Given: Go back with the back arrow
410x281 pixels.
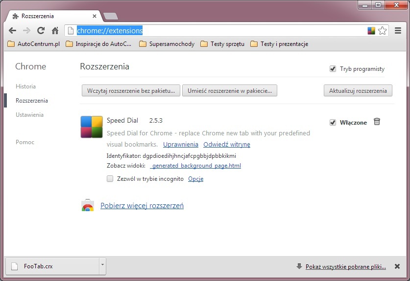Looking at the screenshot, I should pos(12,30).
